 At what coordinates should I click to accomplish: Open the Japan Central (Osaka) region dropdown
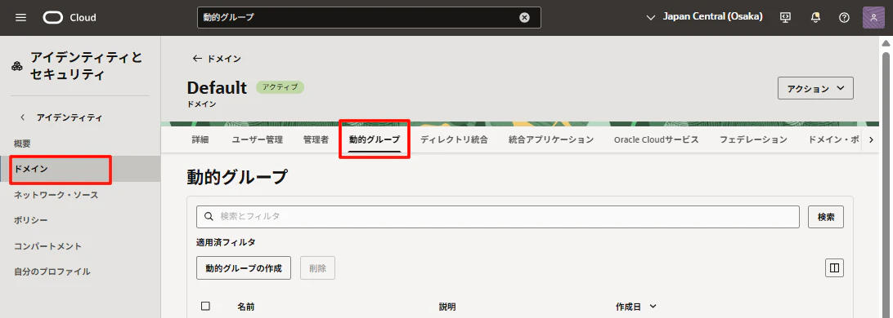(705, 17)
